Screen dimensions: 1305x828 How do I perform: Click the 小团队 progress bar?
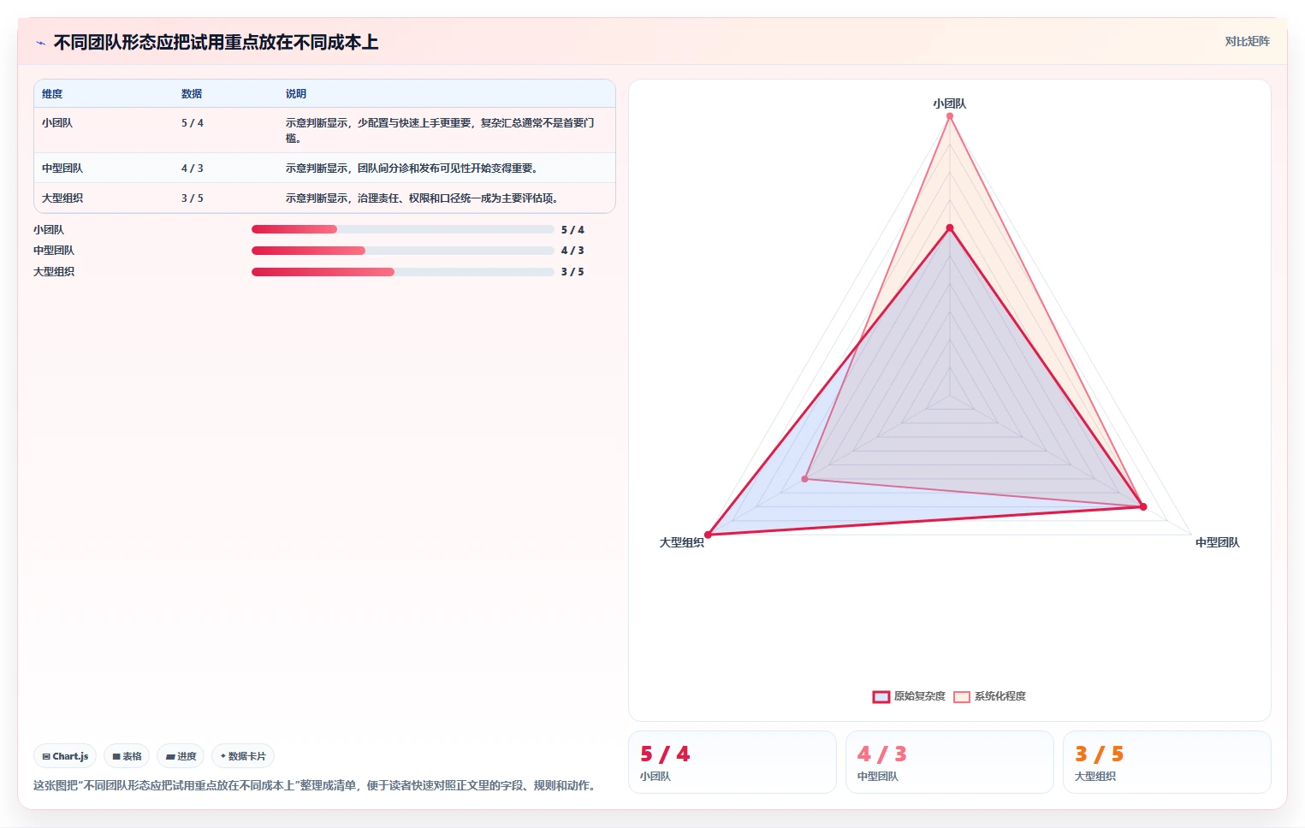coord(403,229)
